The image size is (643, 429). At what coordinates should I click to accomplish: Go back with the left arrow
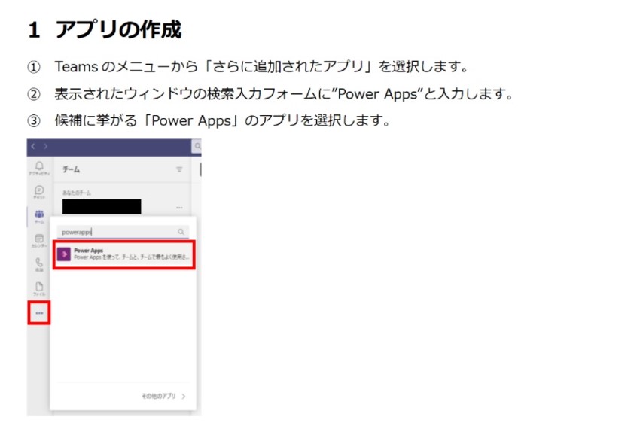click(33, 146)
